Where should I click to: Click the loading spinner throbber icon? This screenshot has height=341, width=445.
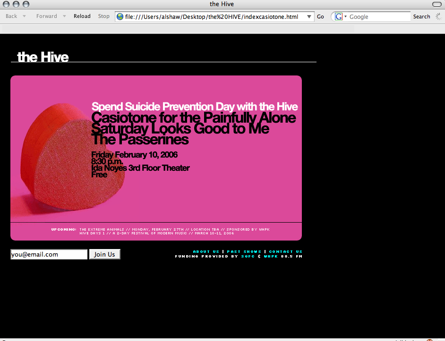pyautogui.click(x=439, y=17)
